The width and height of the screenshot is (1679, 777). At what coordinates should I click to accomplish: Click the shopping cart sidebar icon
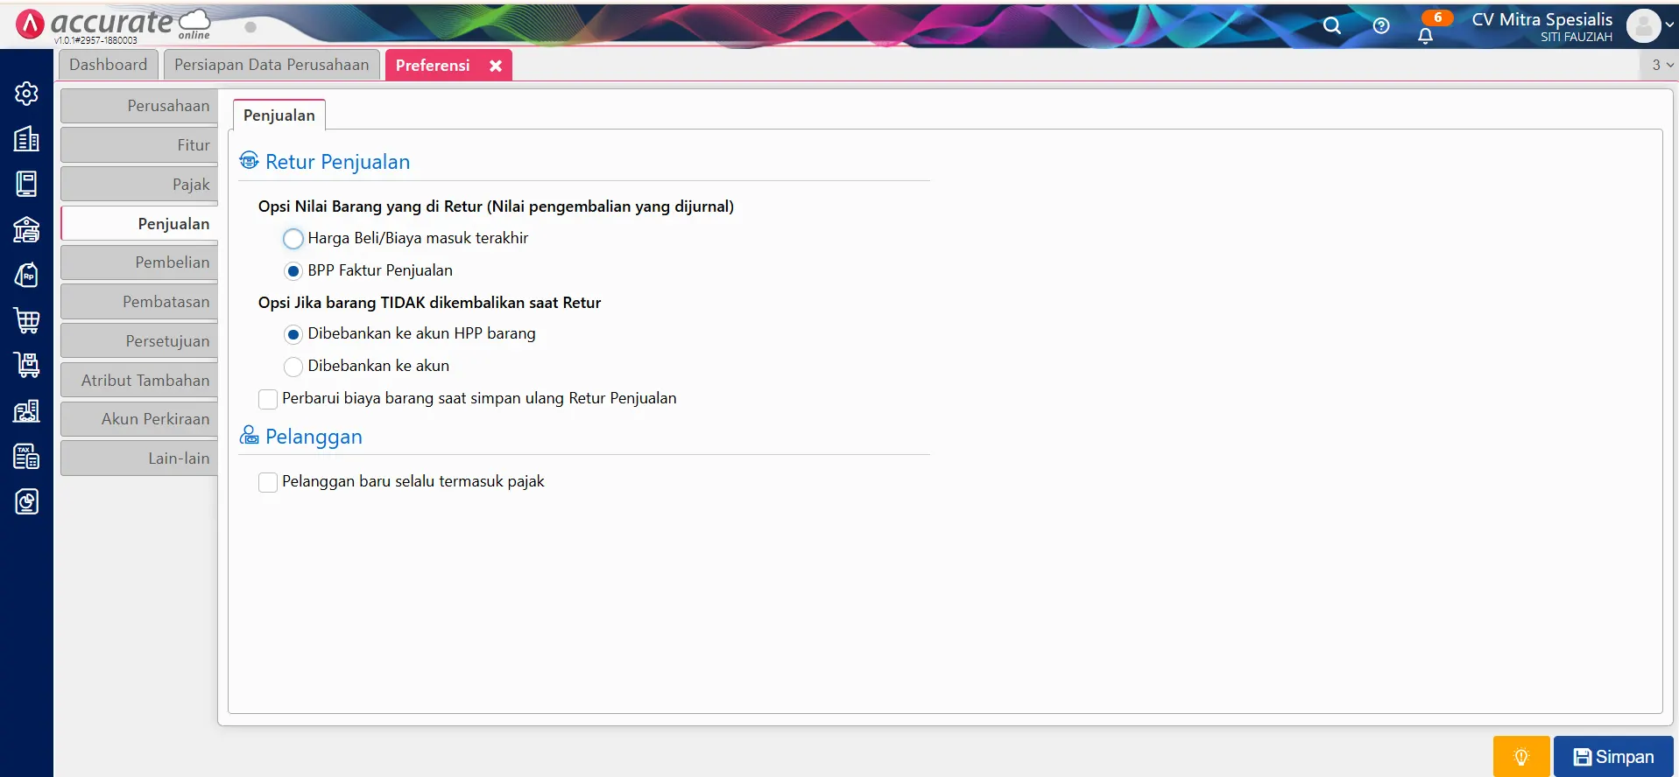(x=26, y=320)
